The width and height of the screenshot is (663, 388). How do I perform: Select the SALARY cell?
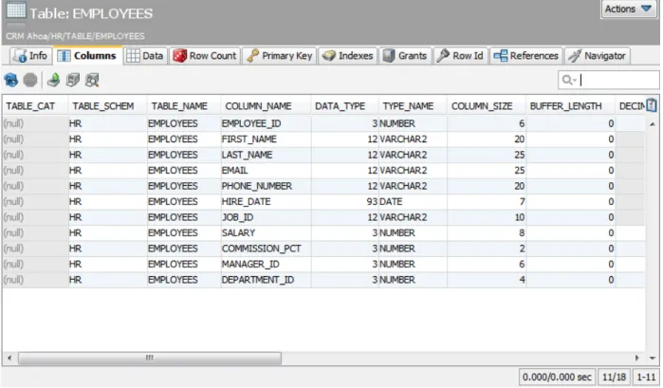pyautogui.click(x=266, y=233)
